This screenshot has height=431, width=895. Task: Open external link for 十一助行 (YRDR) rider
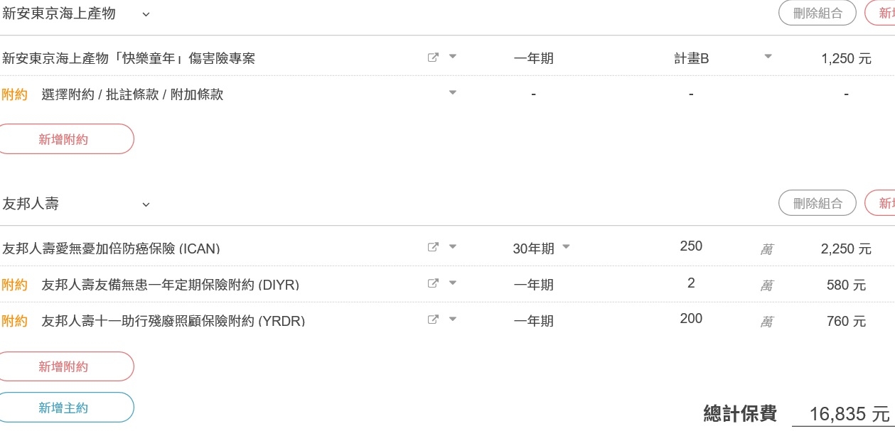click(x=433, y=320)
